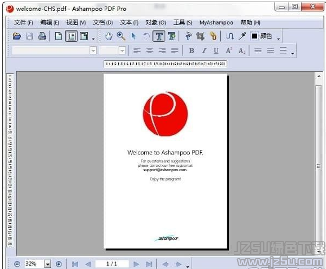The width and height of the screenshot is (326, 269).
Task: Open the font name dropdown
Action: pos(93,51)
